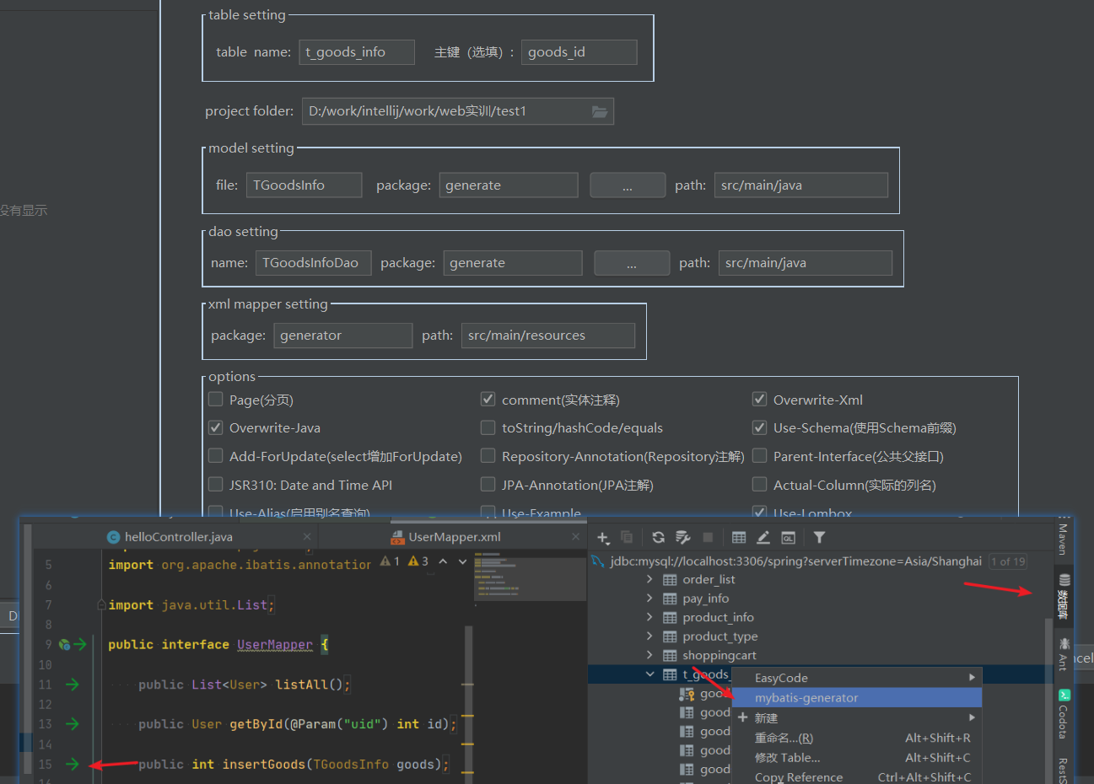Screen dimensions: 1094x784
Task: Switch to the UserMapper.xml tab
Action: (x=454, y=536)
